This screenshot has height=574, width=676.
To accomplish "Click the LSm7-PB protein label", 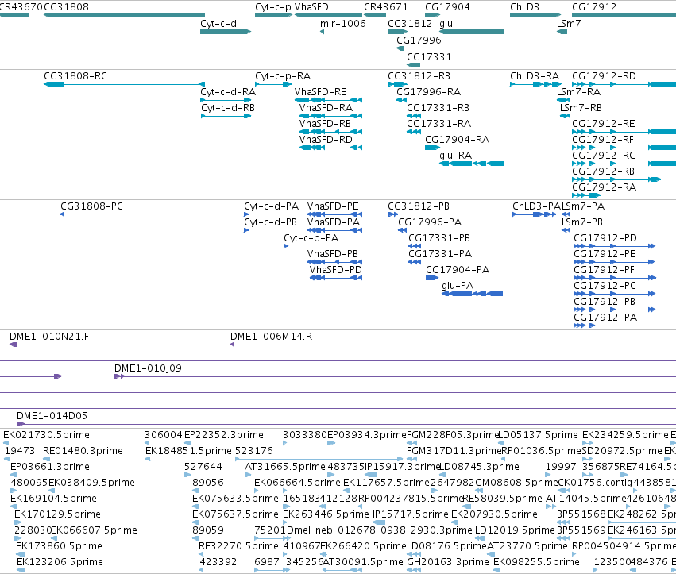I will point(582,222).
